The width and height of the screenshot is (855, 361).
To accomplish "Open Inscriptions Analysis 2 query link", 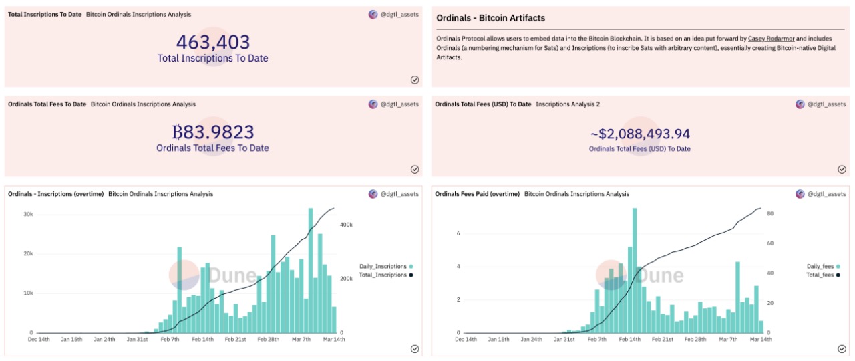I will (568, 104).
